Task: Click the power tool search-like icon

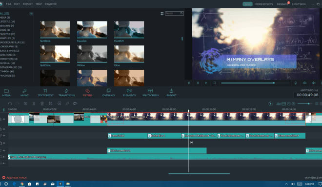Action: tap(67, 104)
